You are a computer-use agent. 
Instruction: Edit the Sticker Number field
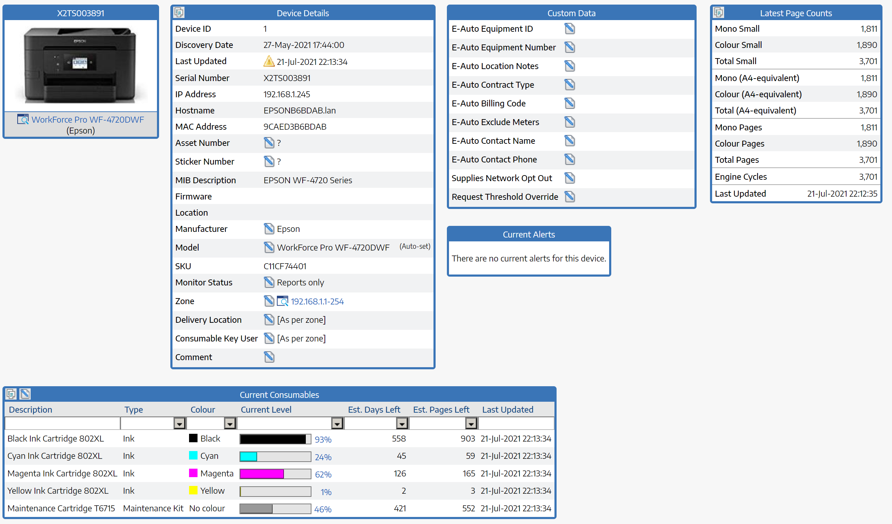pyautogui.click(x=269, y=162)
